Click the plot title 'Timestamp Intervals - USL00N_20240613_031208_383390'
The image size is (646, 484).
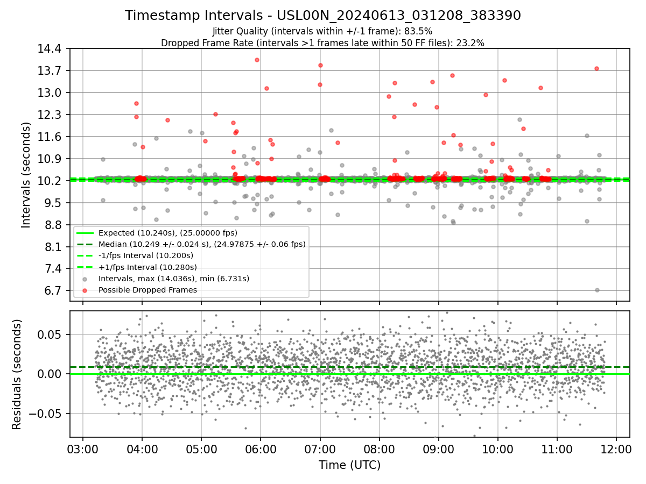click(323, 16)
